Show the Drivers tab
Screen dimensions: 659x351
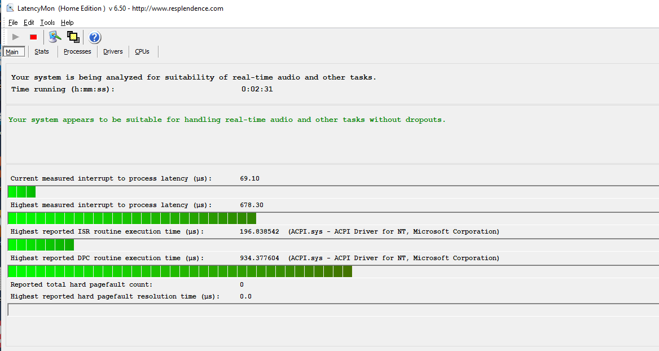(113, 51)
